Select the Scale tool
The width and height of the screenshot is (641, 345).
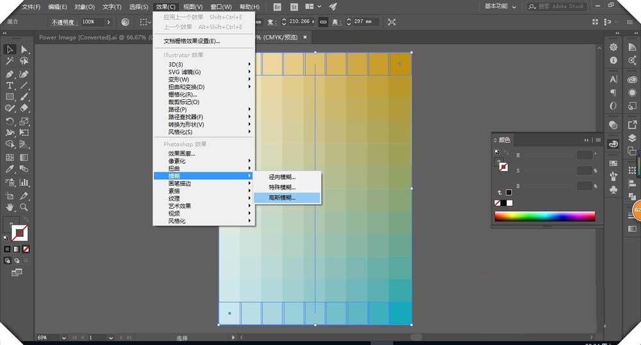click(x=24, y=121)
